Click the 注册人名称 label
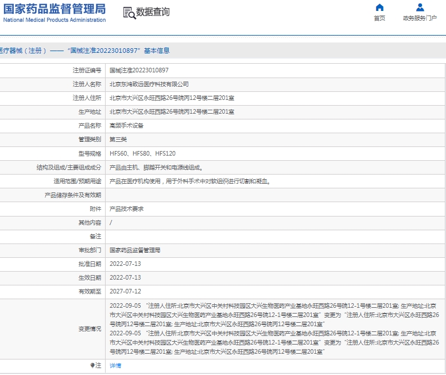This screenshot has width=446, height=375. point(87,84)
